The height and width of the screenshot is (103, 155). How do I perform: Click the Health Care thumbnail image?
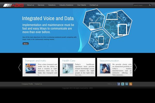click(68, 68)
